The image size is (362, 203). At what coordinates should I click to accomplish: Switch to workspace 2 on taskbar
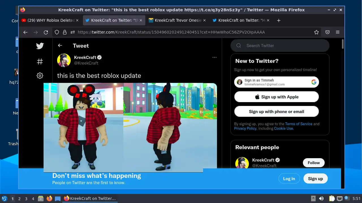click(19, 199)
